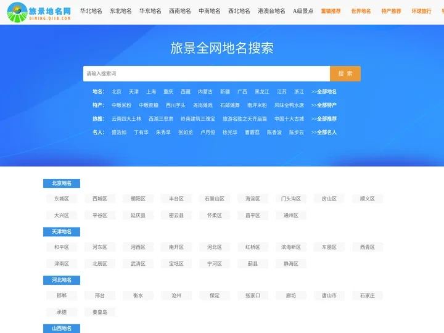
Task: Open the 东北地名 menu item
Action: tap(121, 11)
